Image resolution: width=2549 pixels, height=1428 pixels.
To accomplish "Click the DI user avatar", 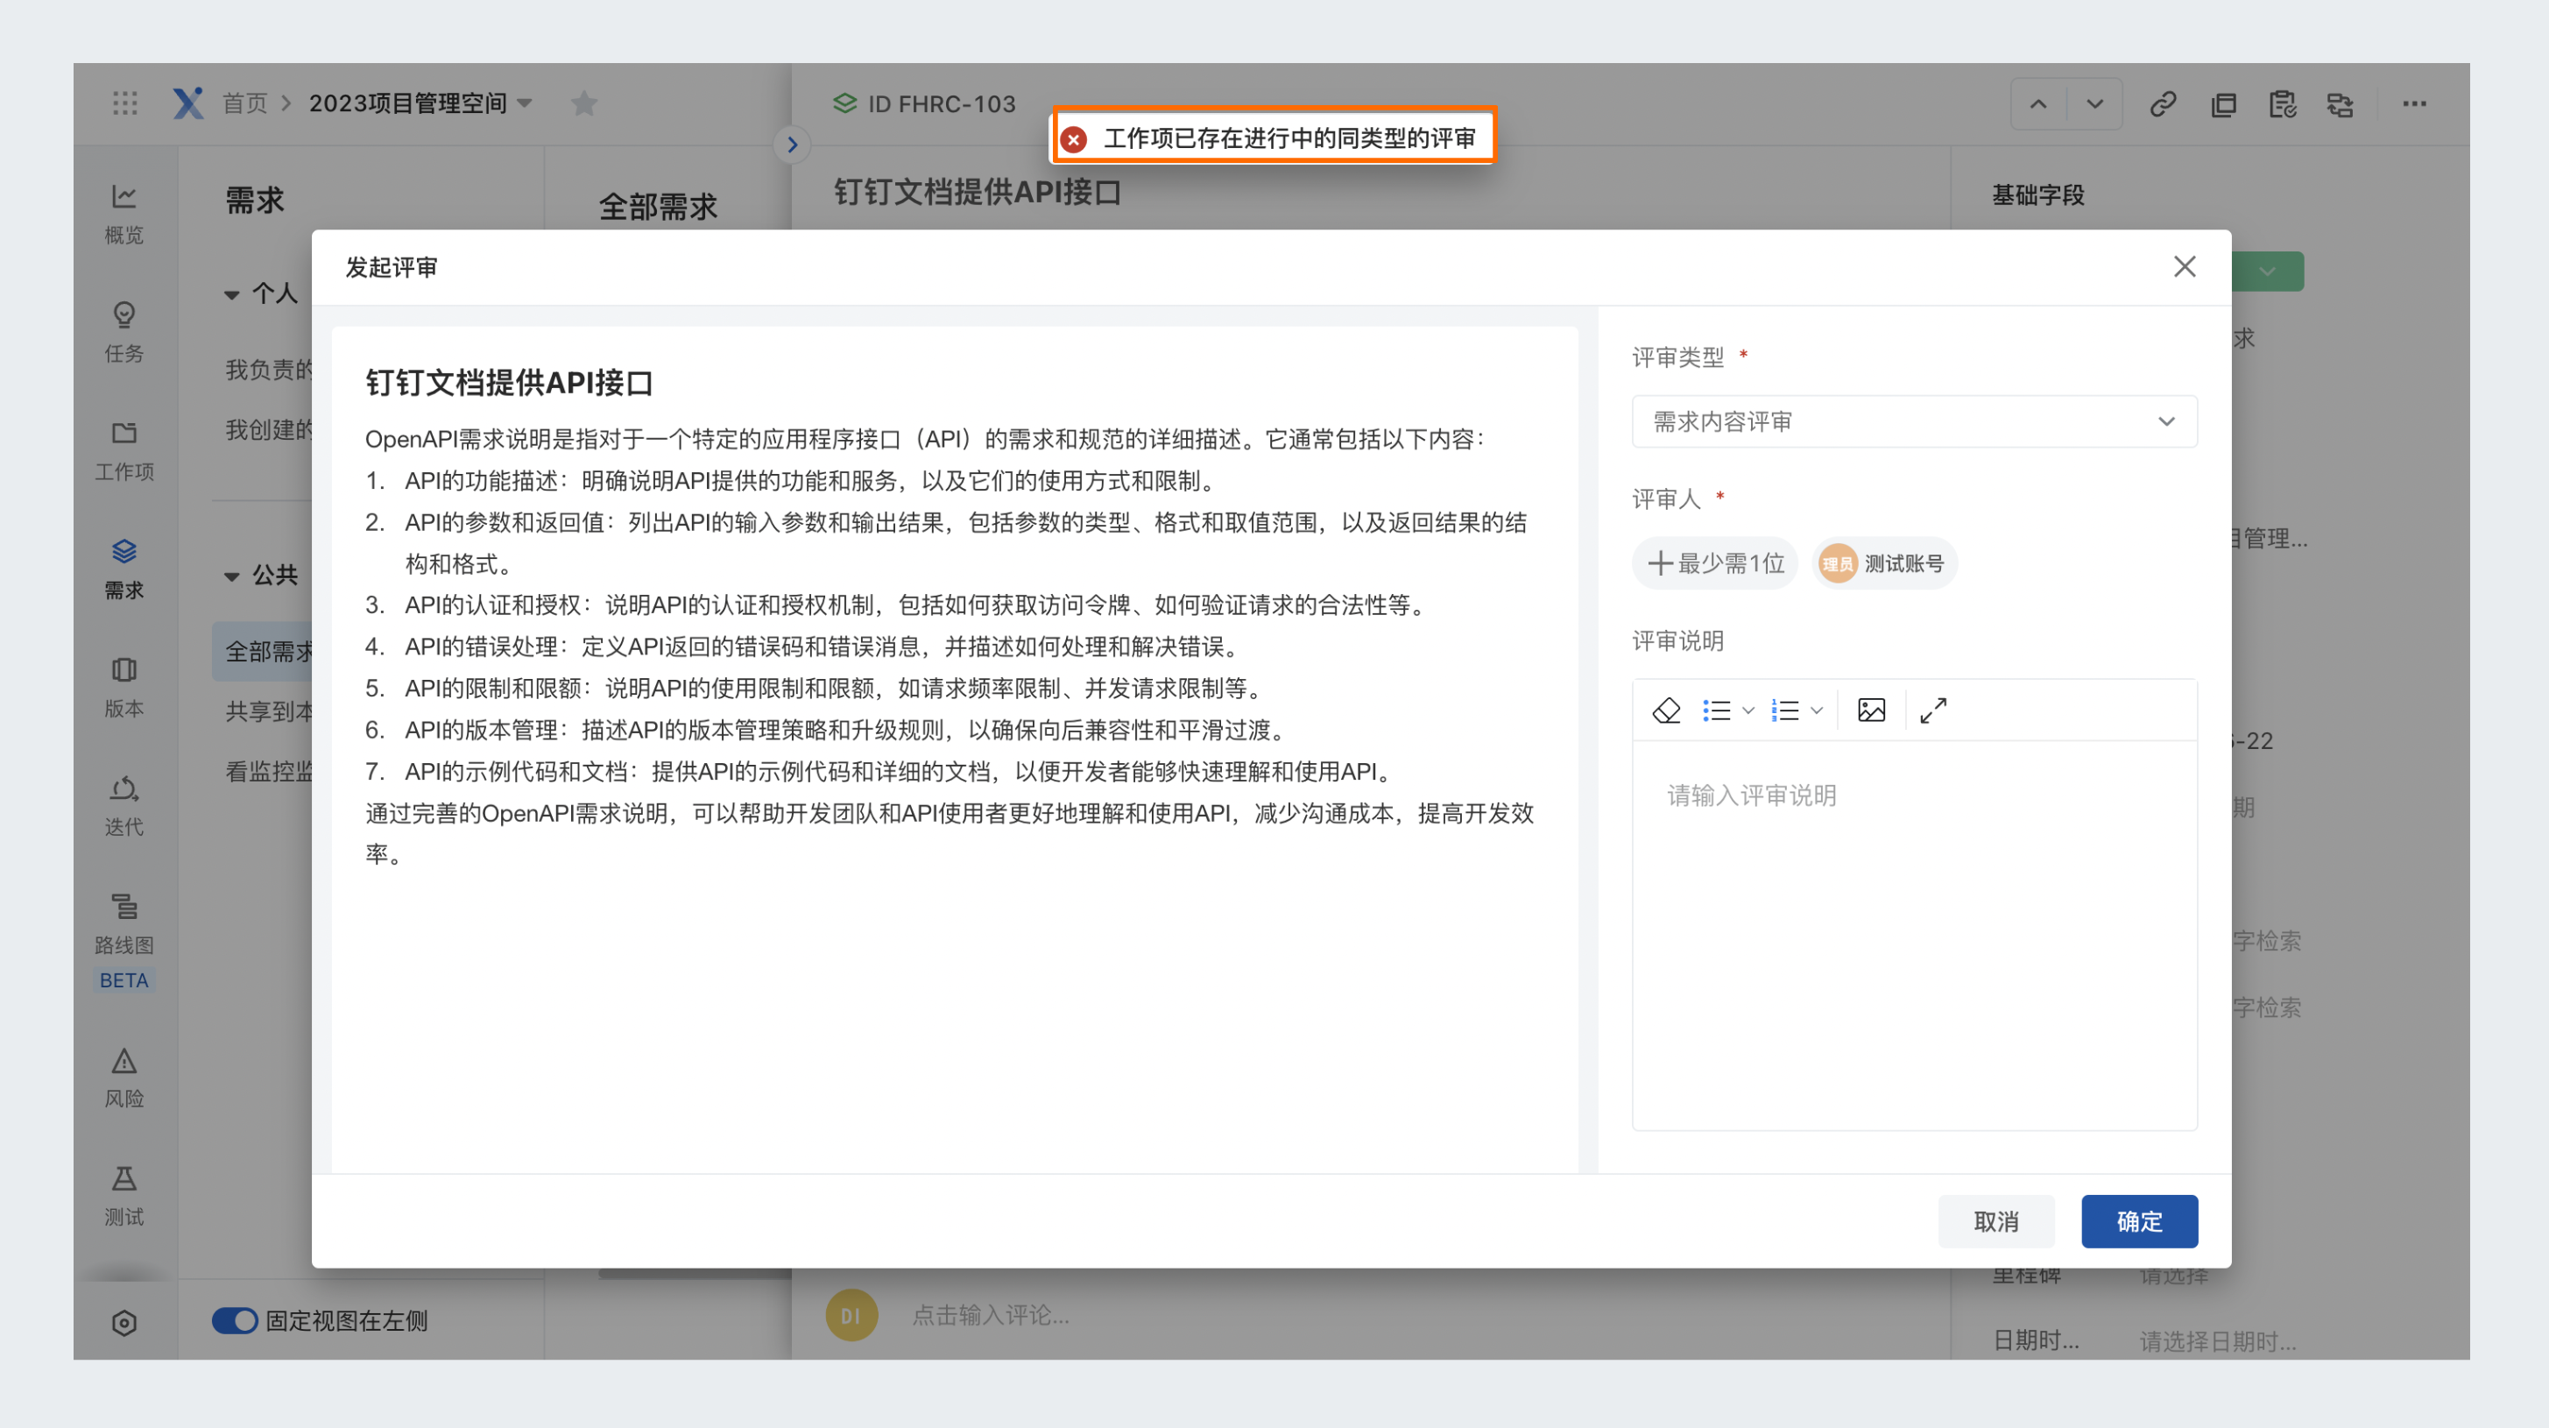I will pyautogui.click(x=851, y=1315).
